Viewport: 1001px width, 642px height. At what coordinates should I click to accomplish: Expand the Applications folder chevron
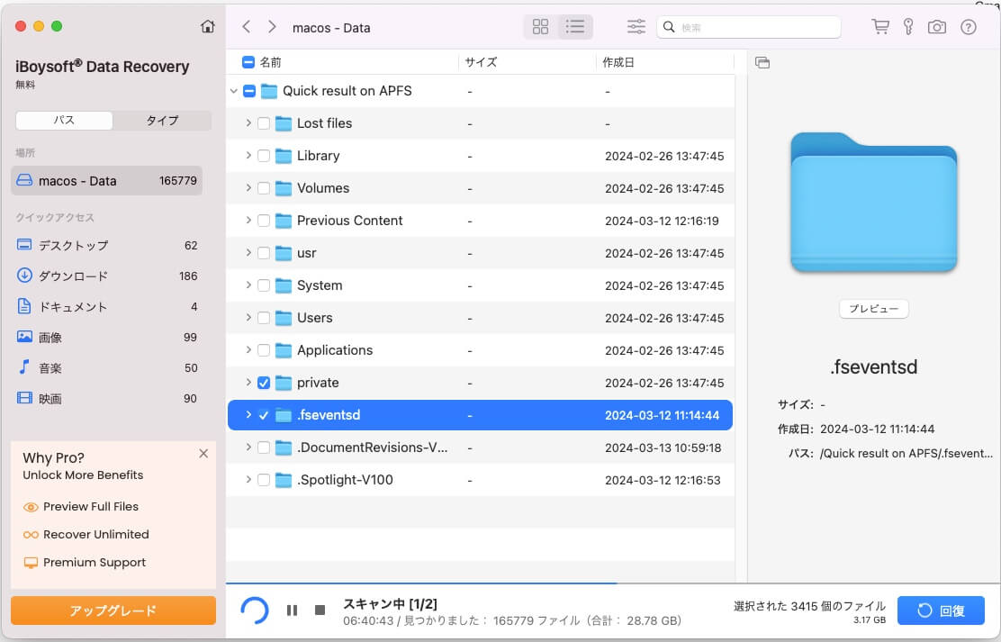click(x=248, y=350)
